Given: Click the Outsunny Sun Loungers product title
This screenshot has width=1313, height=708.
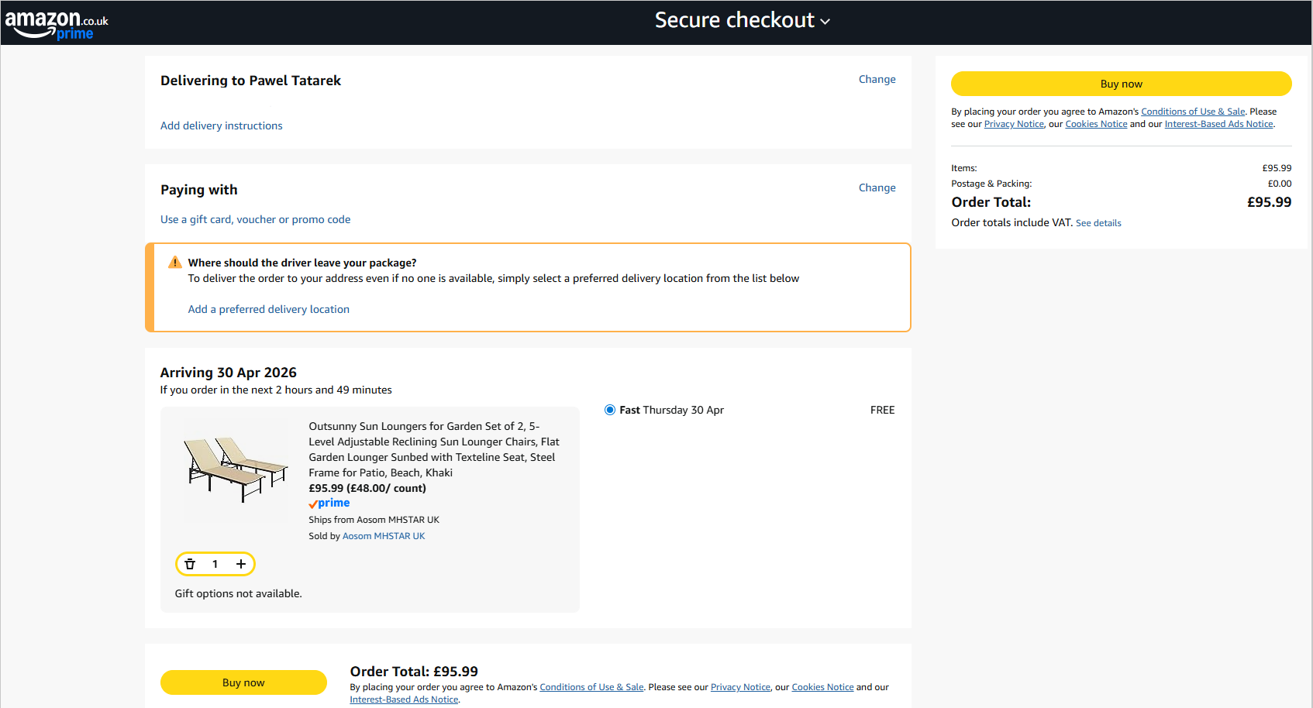Looking at the screenshot, I should [x=434, y=449].
